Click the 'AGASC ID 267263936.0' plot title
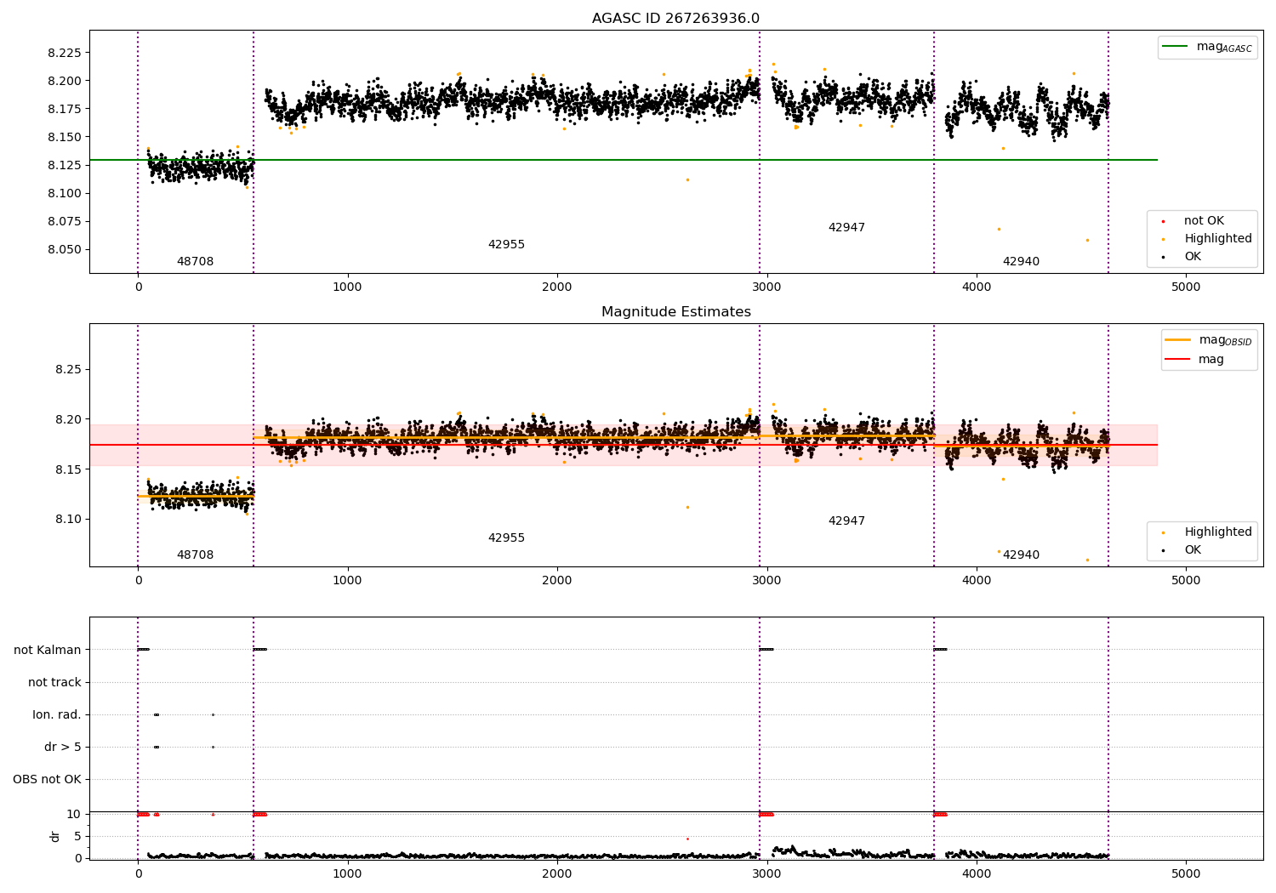The image size is (1276, 893). 675,19
